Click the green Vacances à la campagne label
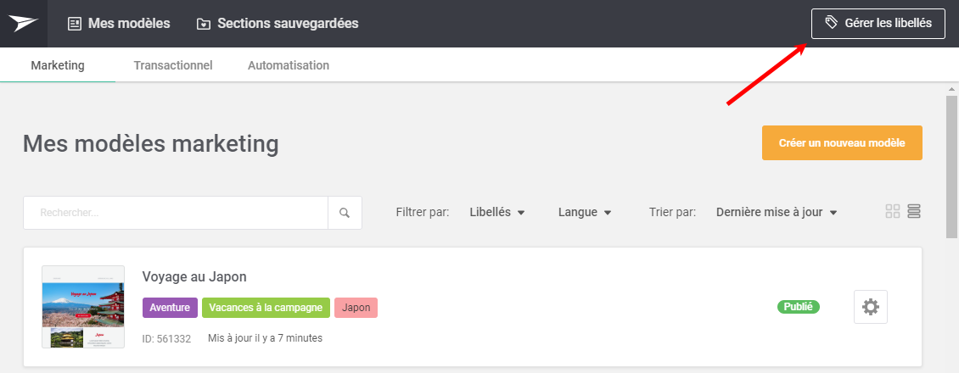Viewport: 959px width, 373px height. [266, 308]
